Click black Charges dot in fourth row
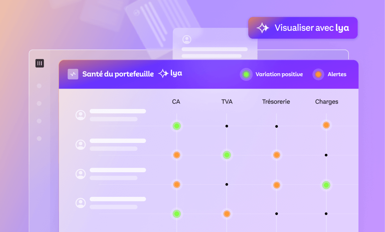This screenshot has width=385, height=232. coord(326,214)
